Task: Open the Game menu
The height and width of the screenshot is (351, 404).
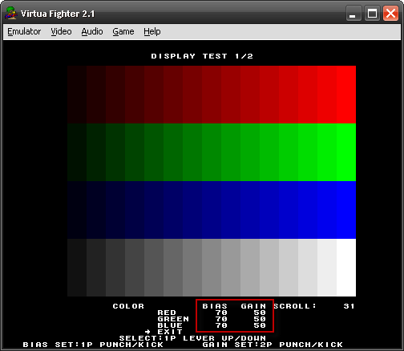Action: (123, 31)
